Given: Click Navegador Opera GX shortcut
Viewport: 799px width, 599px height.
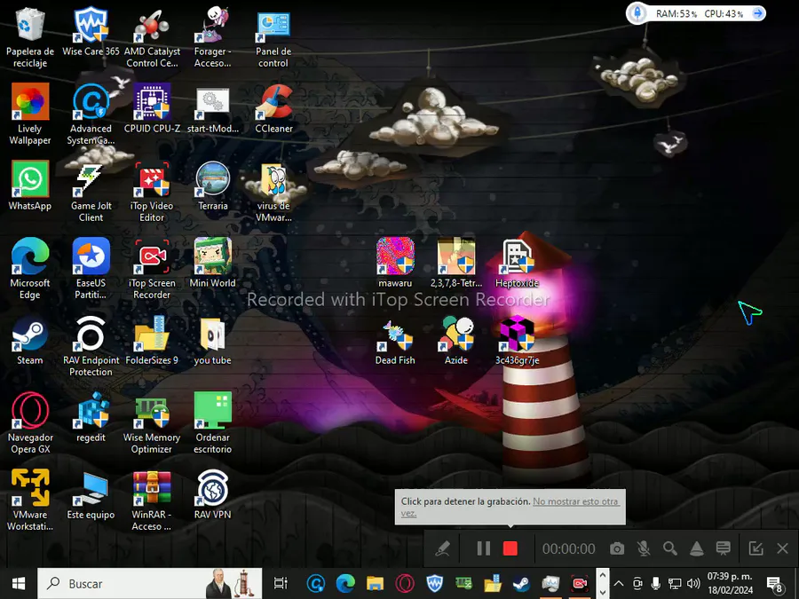Looking at the screenshot, I should [x=30, y=423].
